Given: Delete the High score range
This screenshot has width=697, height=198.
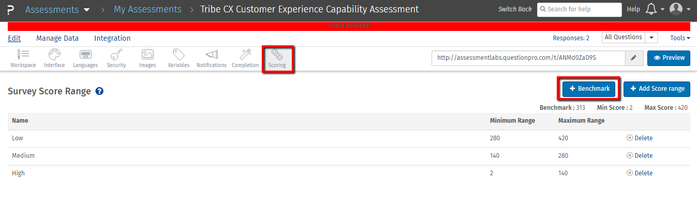Looking at the screenshot, I should tap(640, 173).
